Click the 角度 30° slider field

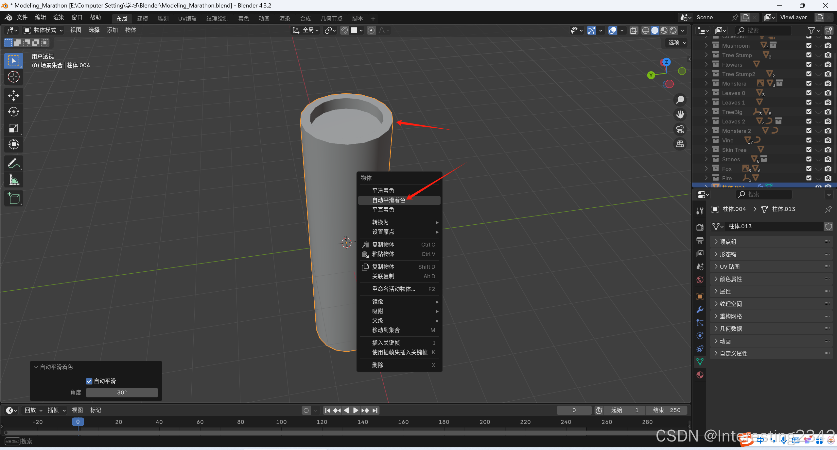point(122,393)
